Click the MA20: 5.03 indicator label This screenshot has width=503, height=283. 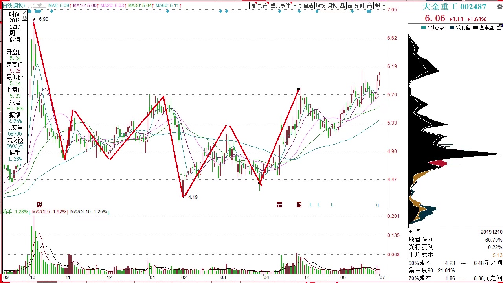[x=113, y=6]
